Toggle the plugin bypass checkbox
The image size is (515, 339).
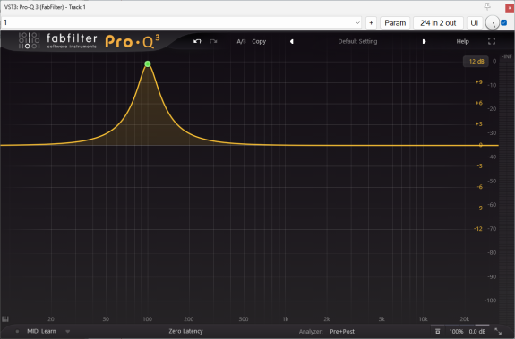504,22
